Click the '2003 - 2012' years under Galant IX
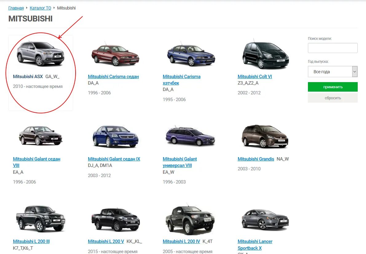 (x=99, y=175)
